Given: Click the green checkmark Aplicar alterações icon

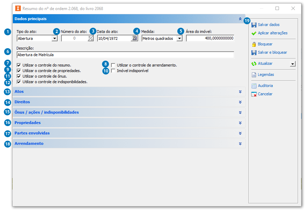Looking at the screenshot, I should [x=254, y=33].
